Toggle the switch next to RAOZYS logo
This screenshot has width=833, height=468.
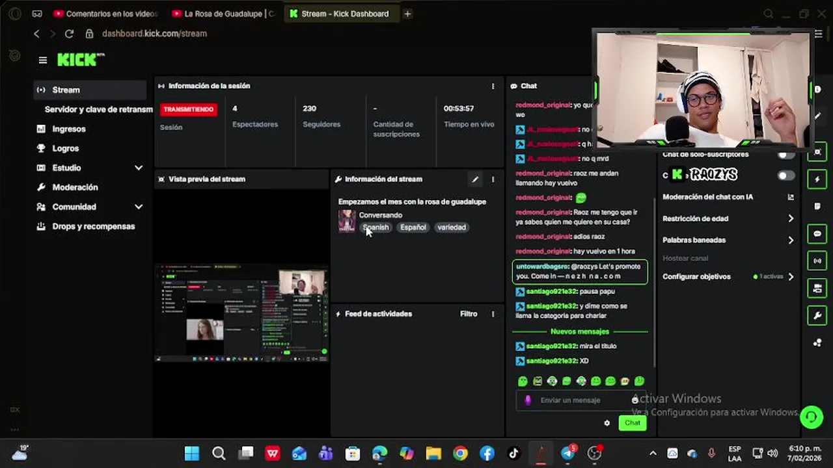786,175
